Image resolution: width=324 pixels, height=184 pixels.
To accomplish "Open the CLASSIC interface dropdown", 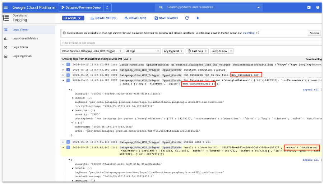I will point(73,18).
